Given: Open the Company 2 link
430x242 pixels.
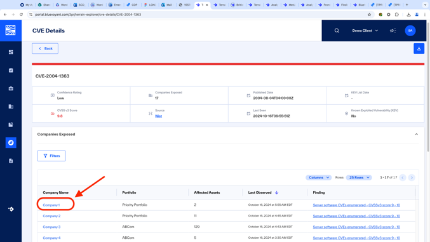Looking at the screenshot, I should (51, 216).
